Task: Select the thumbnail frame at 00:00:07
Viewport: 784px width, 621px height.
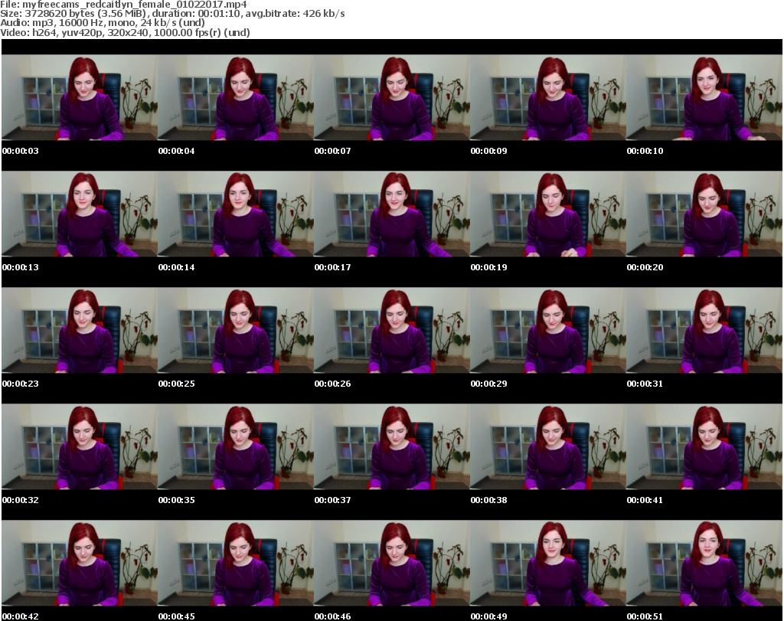Action: point(392,97)
